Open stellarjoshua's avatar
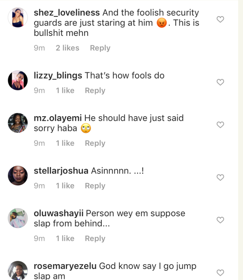 (x=17, y=175)
